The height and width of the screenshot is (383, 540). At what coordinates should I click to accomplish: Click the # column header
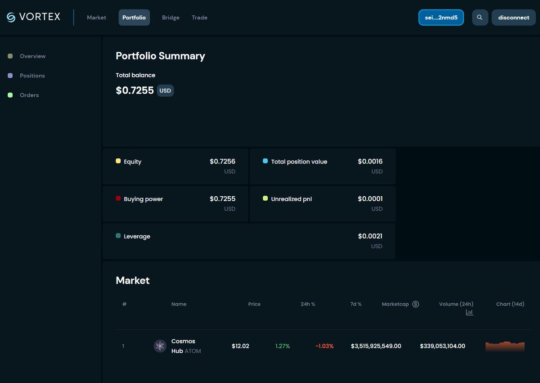pyautogui.click(x=124, y=304)
